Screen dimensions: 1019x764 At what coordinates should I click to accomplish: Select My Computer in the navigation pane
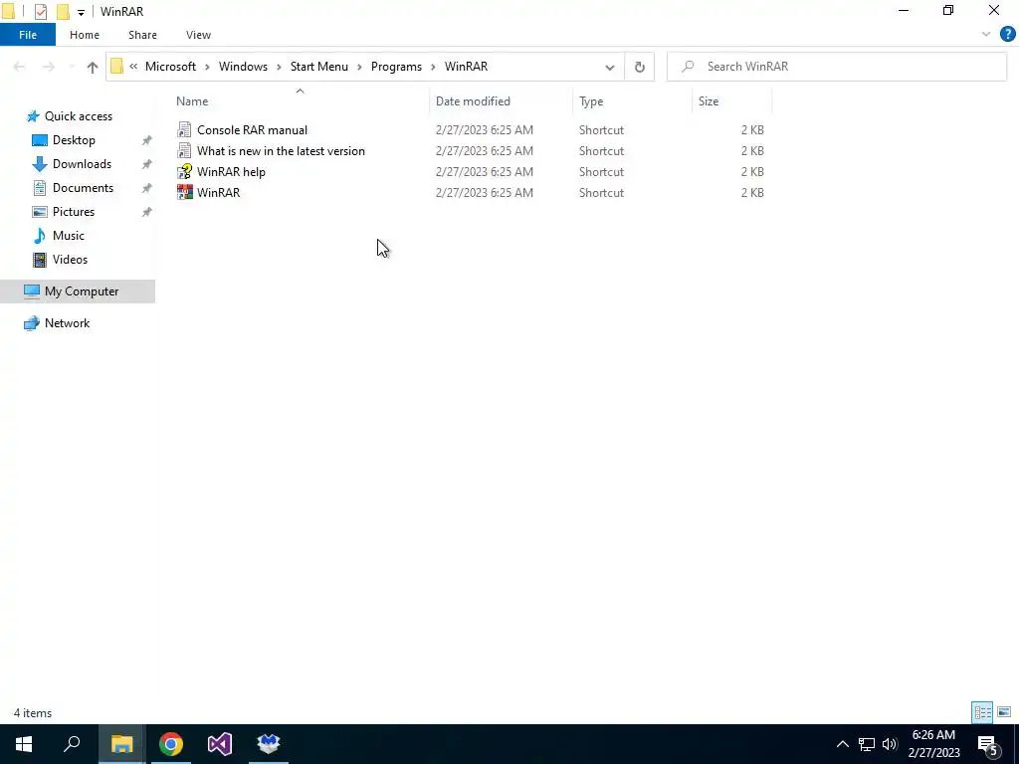(78, 291)
